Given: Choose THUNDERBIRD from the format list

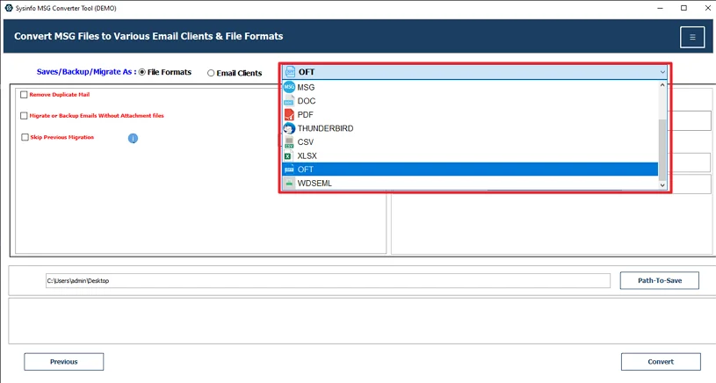Looking at the screenshot, I should 470,128.
